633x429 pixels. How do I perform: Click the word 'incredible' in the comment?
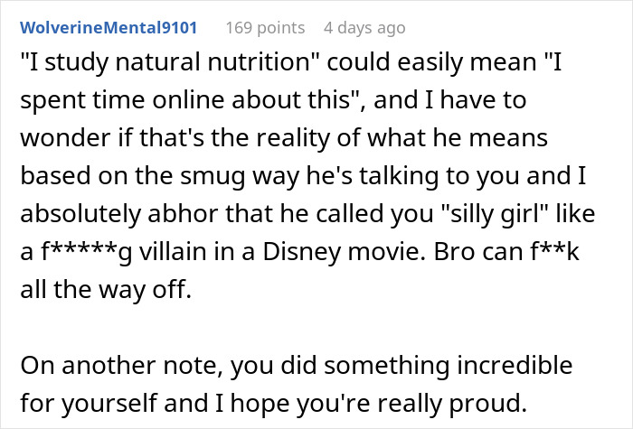pyautogui.click(x=515, y=365)
